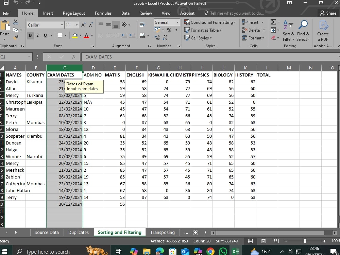Open the Formulas ribbon tab

click(103, 13)
